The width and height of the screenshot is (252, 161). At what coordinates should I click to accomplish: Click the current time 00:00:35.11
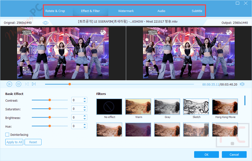pyautogui.click(x=210, y=84)
